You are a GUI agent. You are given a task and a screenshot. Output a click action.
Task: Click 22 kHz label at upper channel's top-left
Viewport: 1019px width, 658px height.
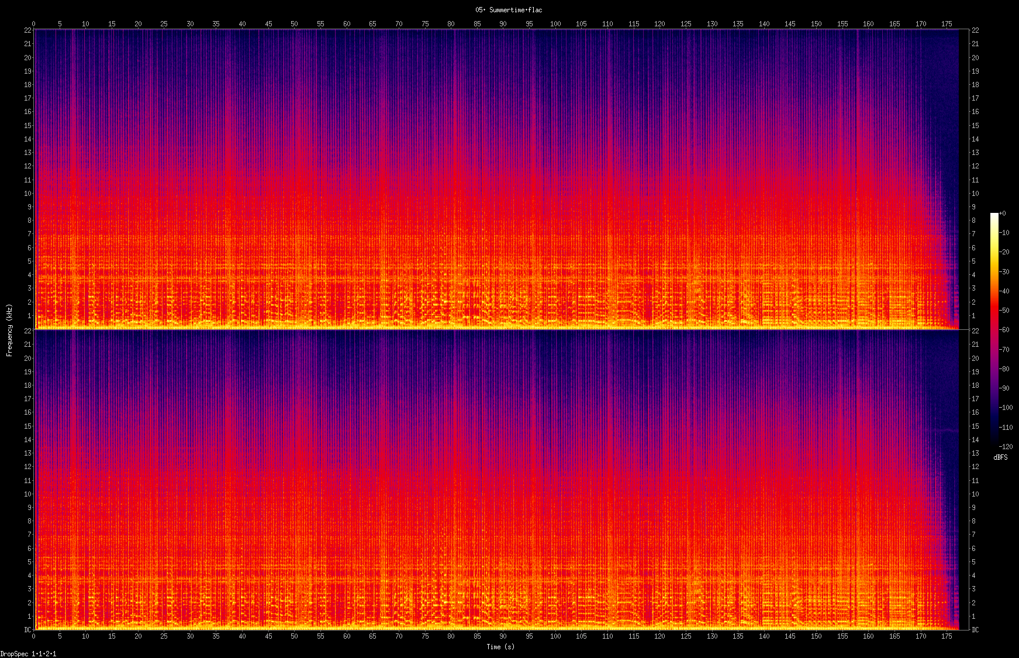(x=27, y=30)
